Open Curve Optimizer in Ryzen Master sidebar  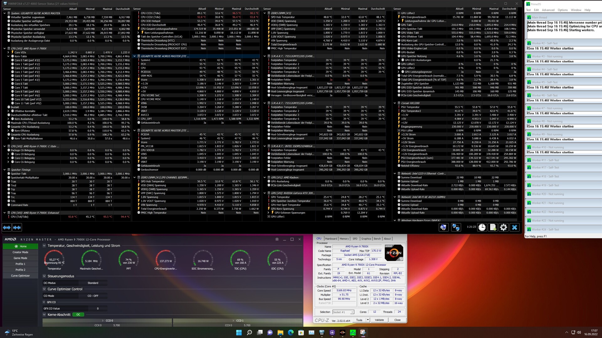[x=20, y=276]
